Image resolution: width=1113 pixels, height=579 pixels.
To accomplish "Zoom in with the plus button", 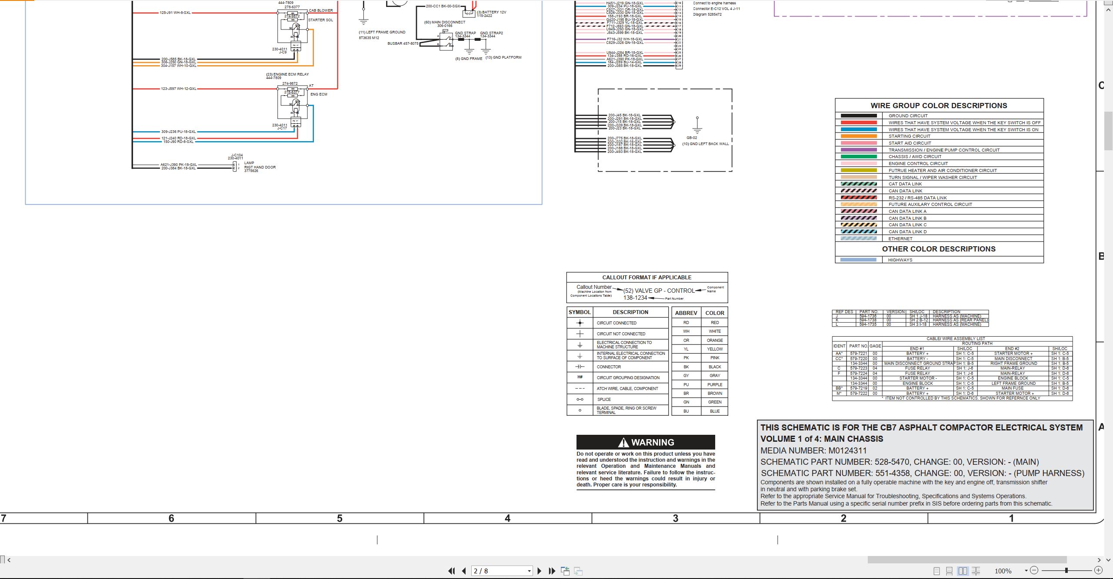I will [1098, 570].
